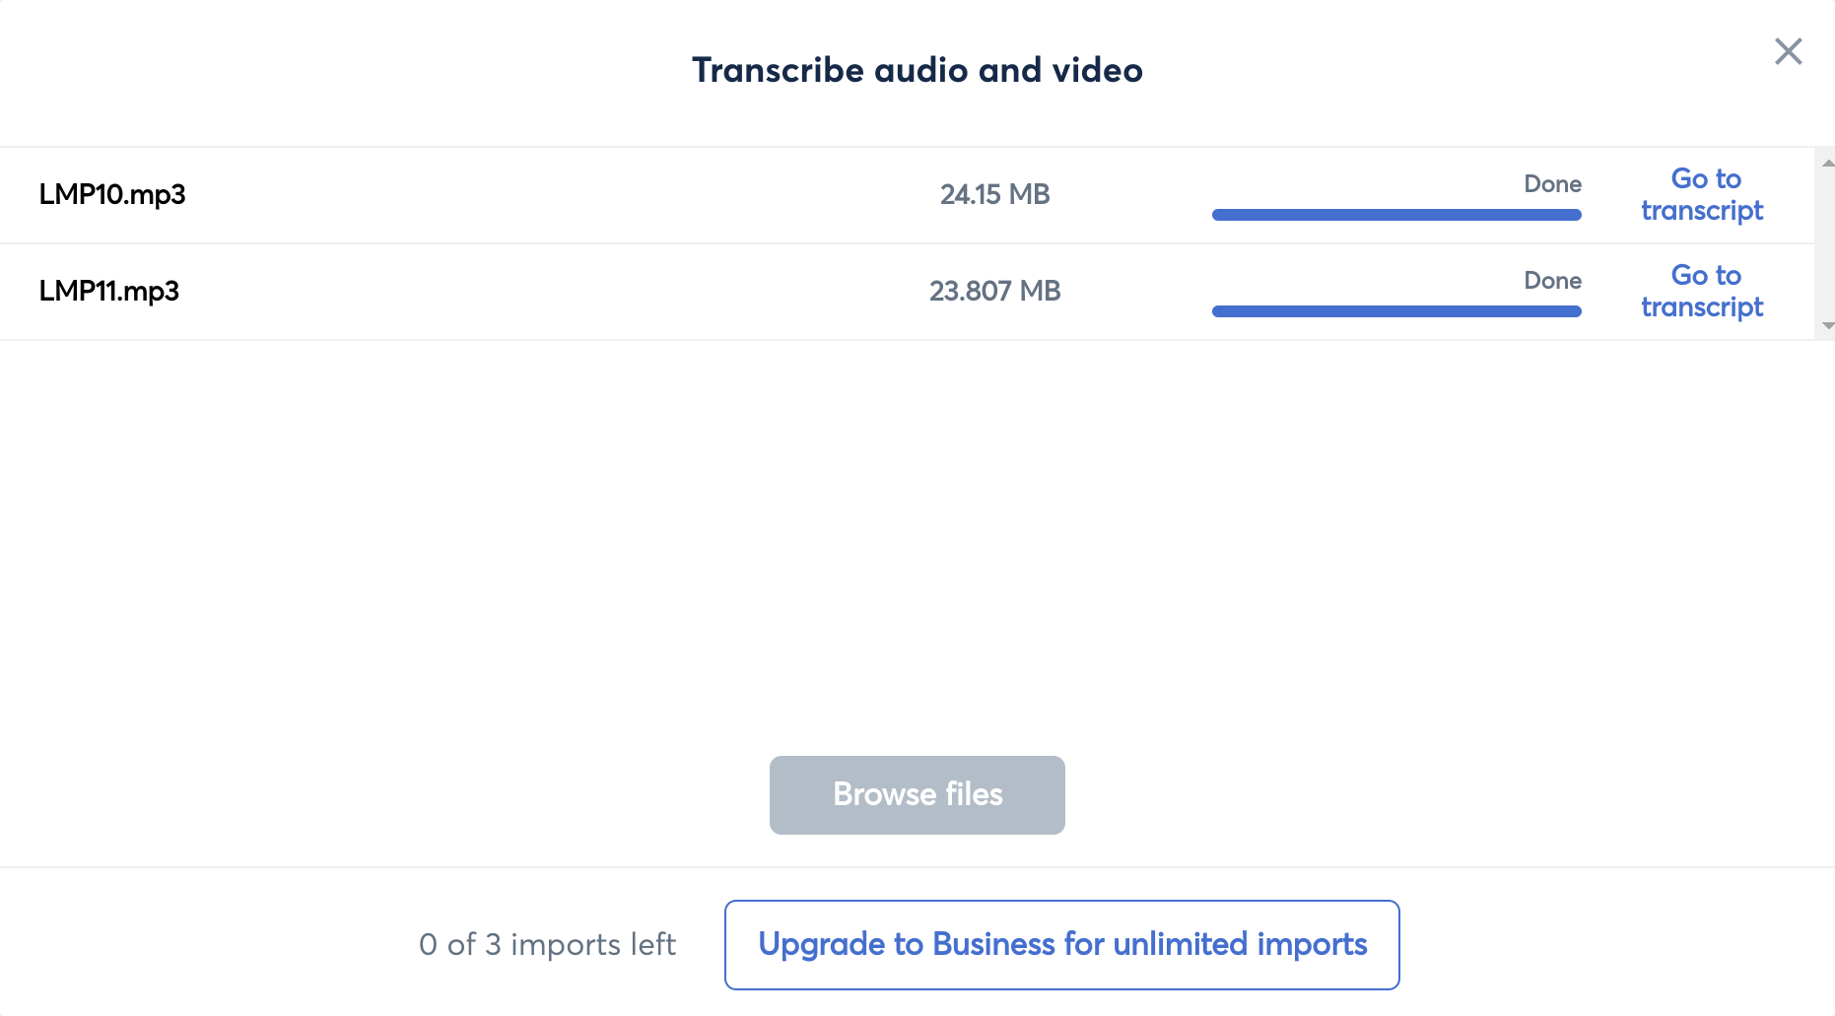1835x1016 pixels.
Task: Click Done status for LMP11.mp3
Action: coord(1552,281)
